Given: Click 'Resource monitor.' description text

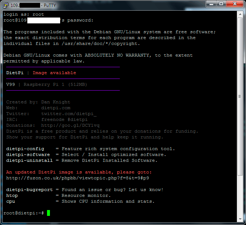Looking at the screenshot, I should 86,196.
